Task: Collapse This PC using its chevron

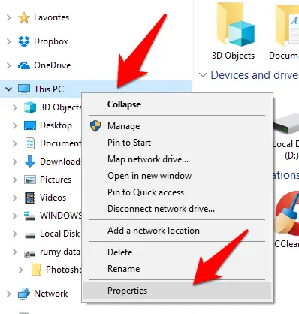Action: (x=9, y=89)
